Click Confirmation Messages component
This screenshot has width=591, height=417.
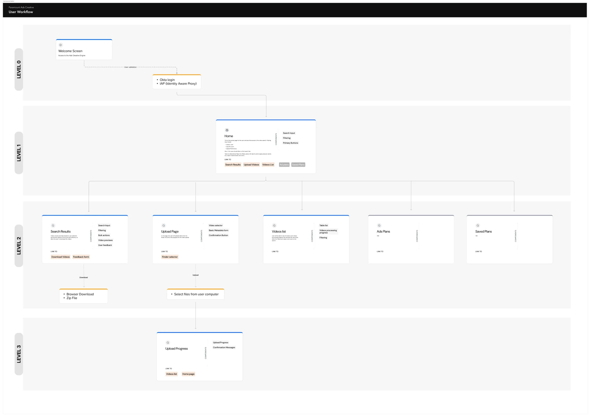[x=224, y=348]
